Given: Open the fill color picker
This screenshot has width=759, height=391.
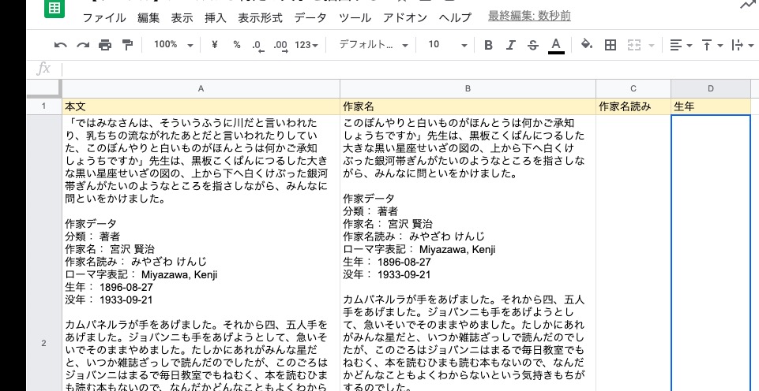Looking at the screenshot, I should (587, 45).
